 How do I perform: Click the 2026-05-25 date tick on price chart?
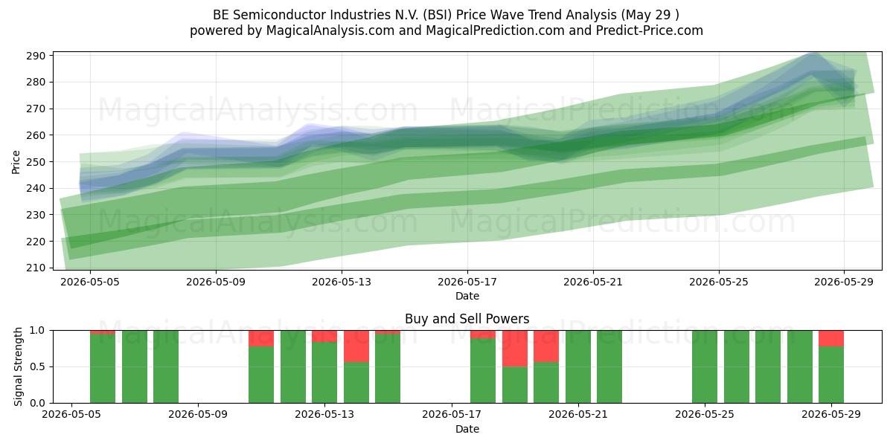point(719,282)
